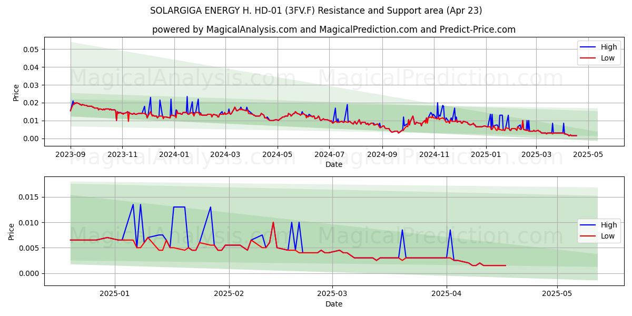Click the 0.000 price tick label
The height and width of the screenshot is (316, 632).
pos(29,273)
